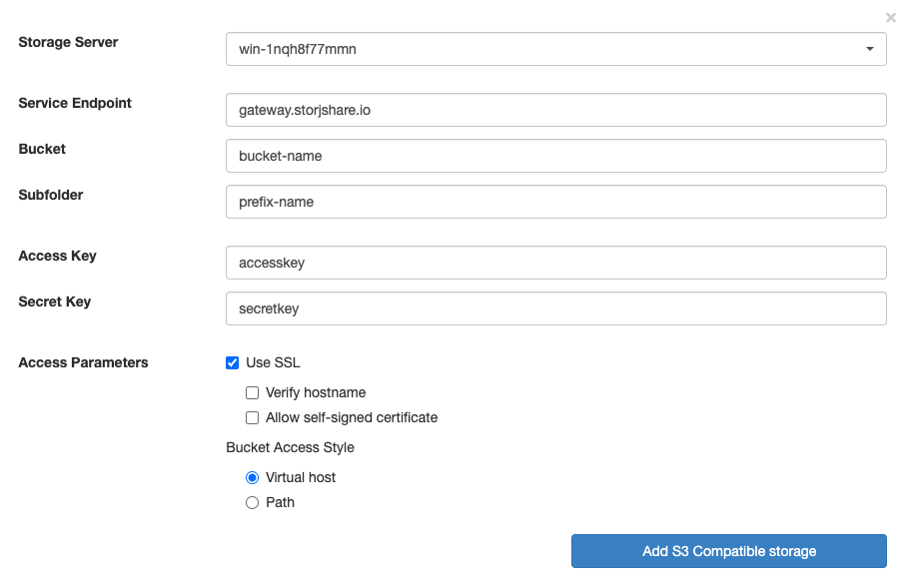
Task: Select the win-1nqh8f77mmn storage server combo box
Action: (x=555, y=49)
